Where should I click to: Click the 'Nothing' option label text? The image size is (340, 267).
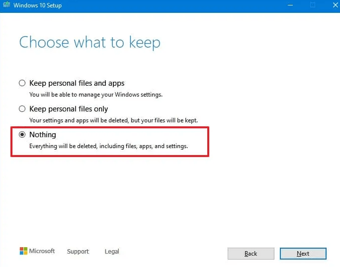[43, 135]
